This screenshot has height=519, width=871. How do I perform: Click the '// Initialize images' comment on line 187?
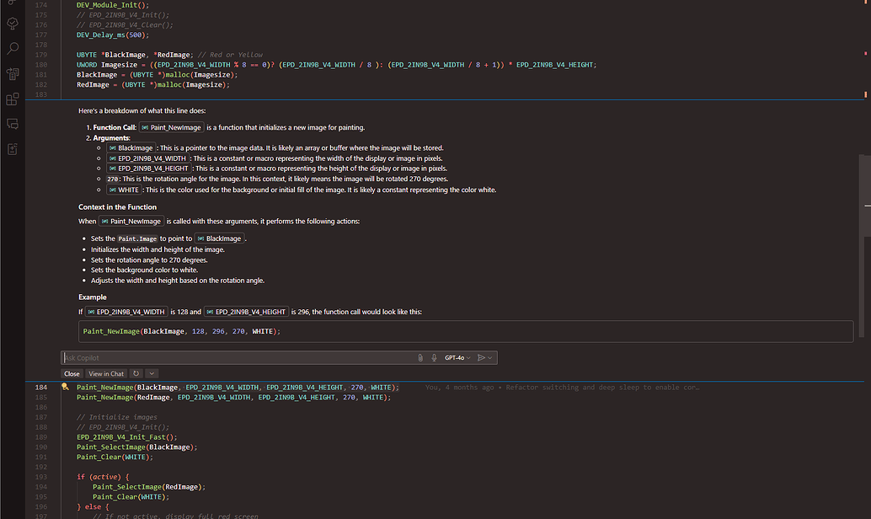pyautogui.click(x=116, y=417)
